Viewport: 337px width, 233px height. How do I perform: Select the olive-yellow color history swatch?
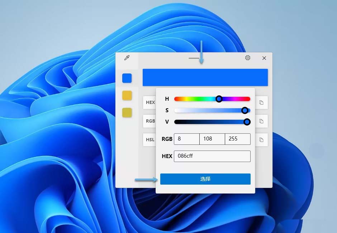point(127,113)
